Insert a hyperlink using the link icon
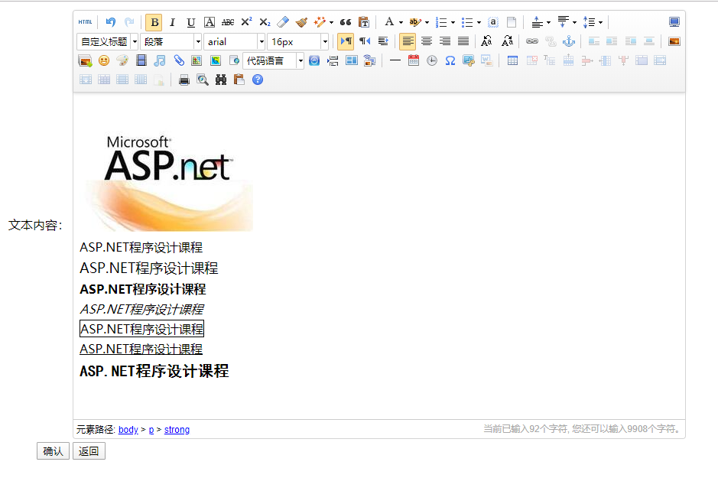The height and width of the screenshot is (491, 718). click(x=531, y=41)
